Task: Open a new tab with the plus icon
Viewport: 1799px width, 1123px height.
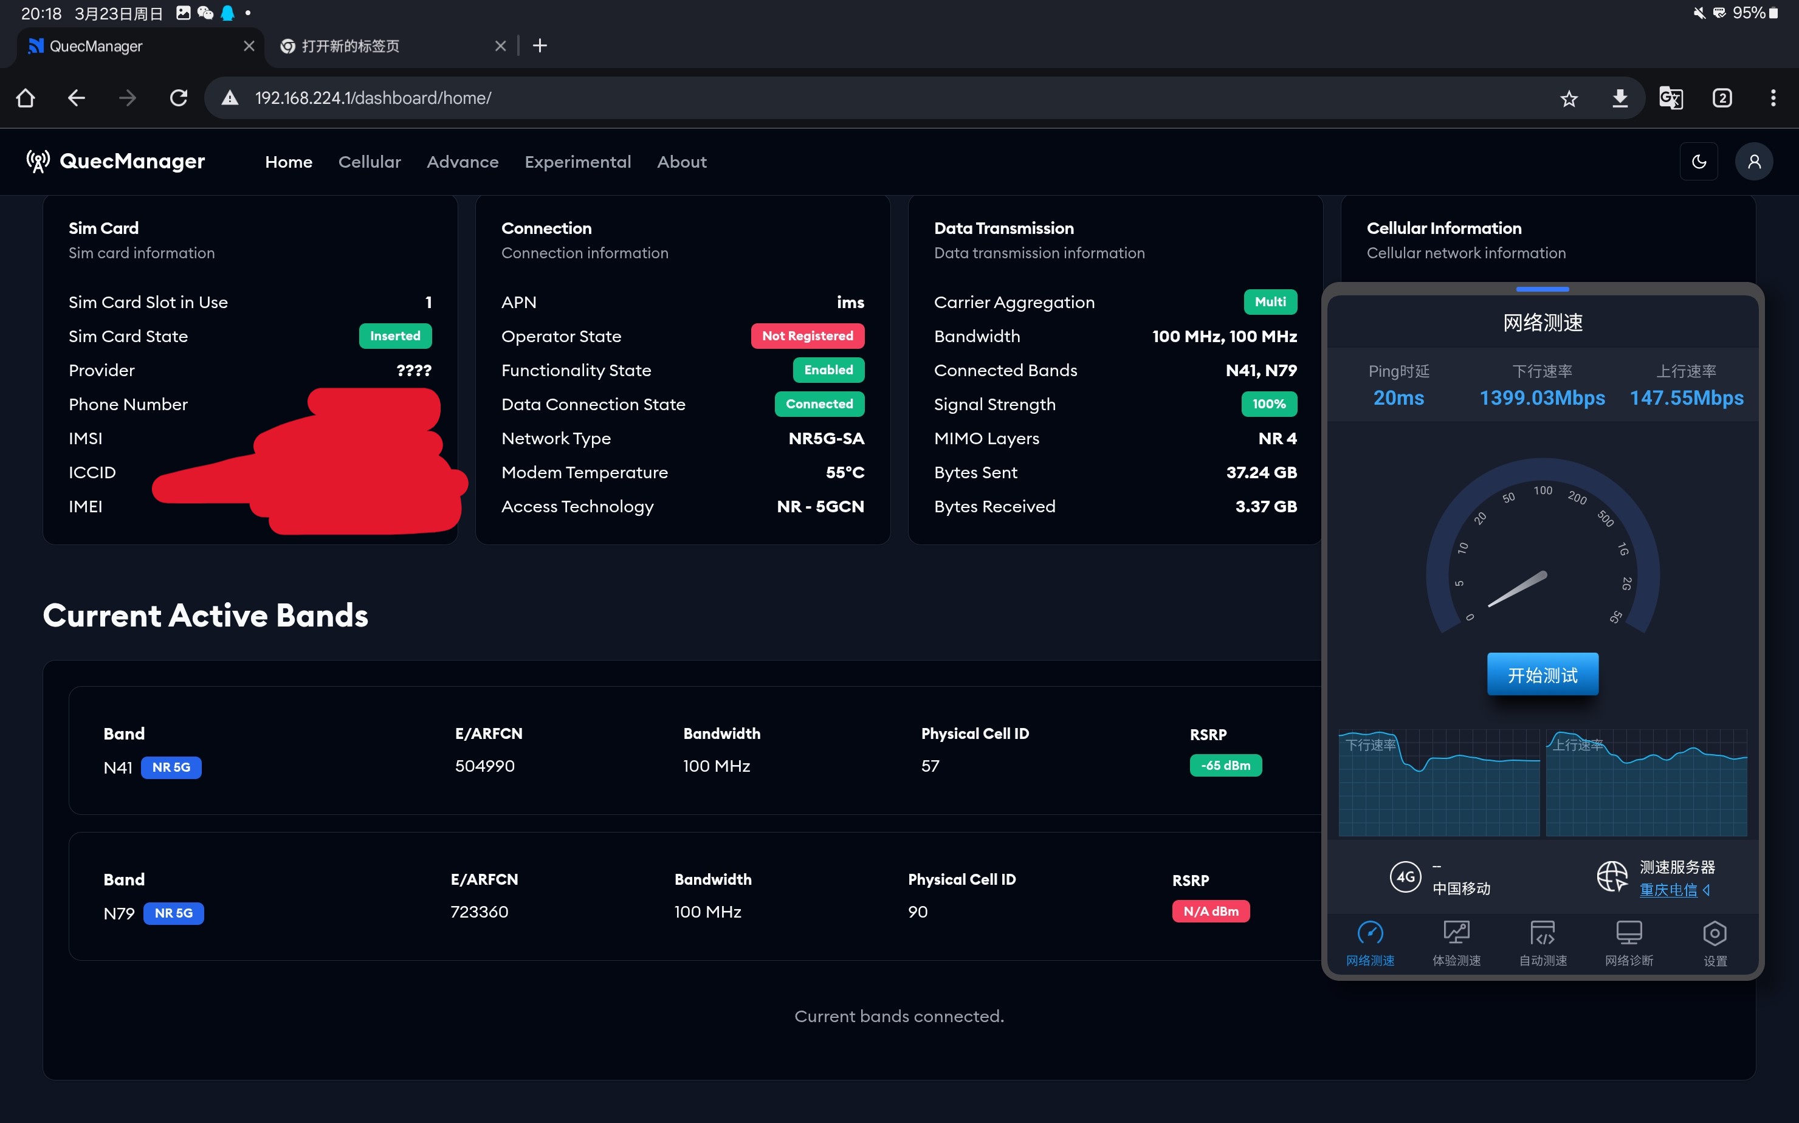Action: pyautogui.click(x=540, y=46)
